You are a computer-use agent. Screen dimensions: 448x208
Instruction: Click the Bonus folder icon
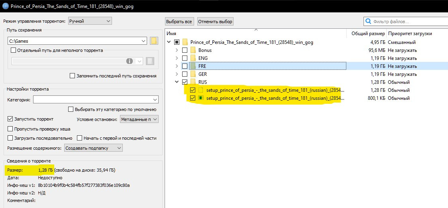point(193,50)
